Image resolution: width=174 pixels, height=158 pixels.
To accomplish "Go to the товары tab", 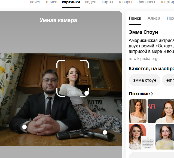I will pos(125,2).
